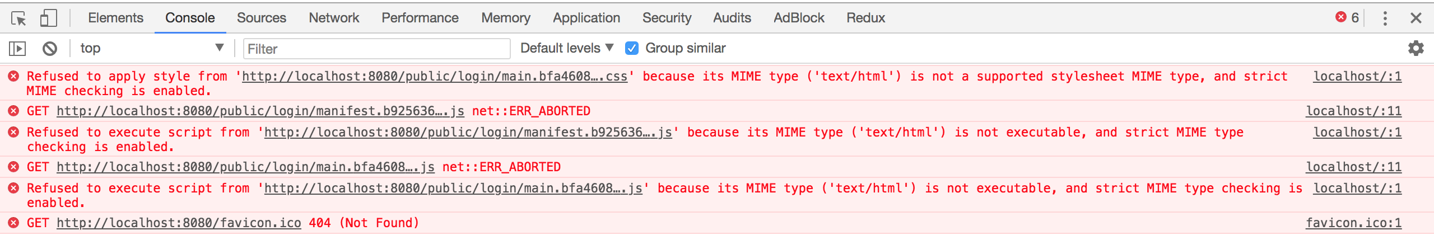Open the main.bfa4608 css URL link
Image resolution: width=1434 pixels, height=235 pixels.
[x=435, y=76]
